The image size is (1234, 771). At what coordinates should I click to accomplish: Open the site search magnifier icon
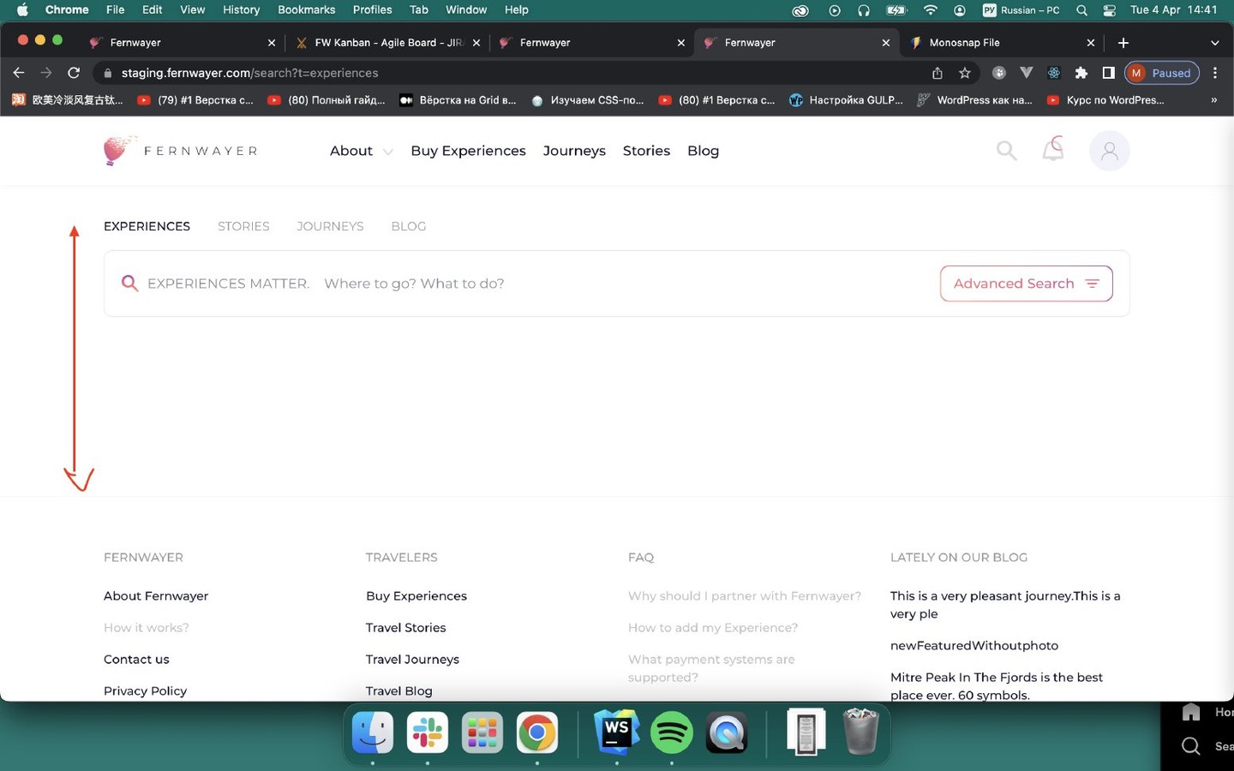tap(1006, 151)
